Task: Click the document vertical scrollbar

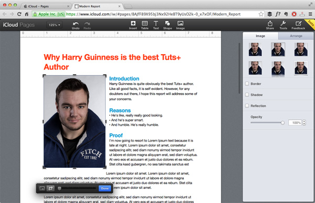Action: point(239,68)
